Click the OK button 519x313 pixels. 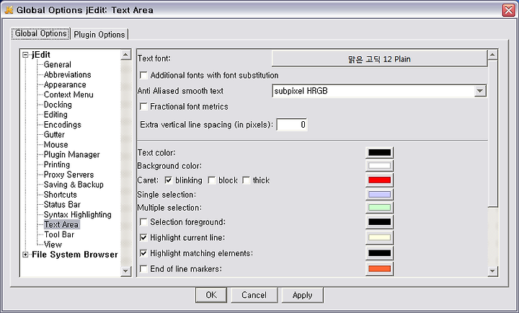click(x=211, y=295)
